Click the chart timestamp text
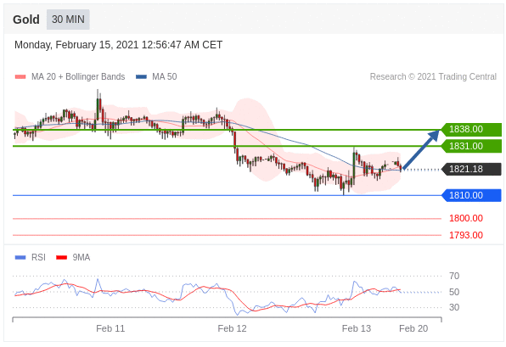 click(x=118, y=45)
